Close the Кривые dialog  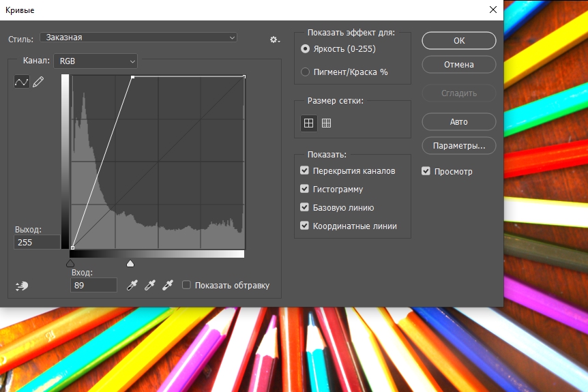point(493,10)
